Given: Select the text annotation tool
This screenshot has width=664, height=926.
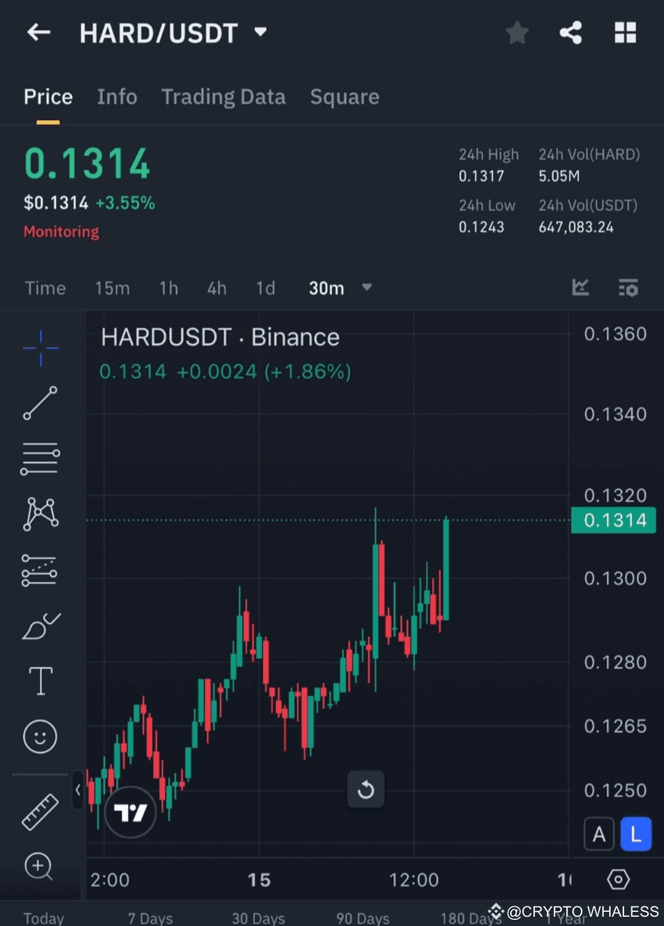Looking at the screenshot, I should (x=39, y=681).
